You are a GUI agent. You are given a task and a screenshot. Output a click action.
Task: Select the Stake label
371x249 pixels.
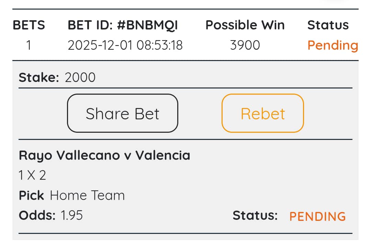click(39, 78)
